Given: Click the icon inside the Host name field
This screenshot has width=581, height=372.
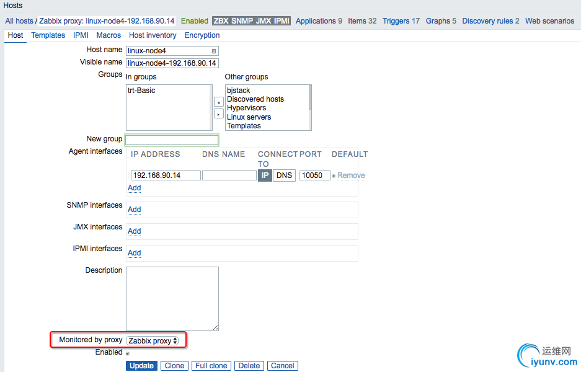Looking at the screenshot, I should [214, 51].
